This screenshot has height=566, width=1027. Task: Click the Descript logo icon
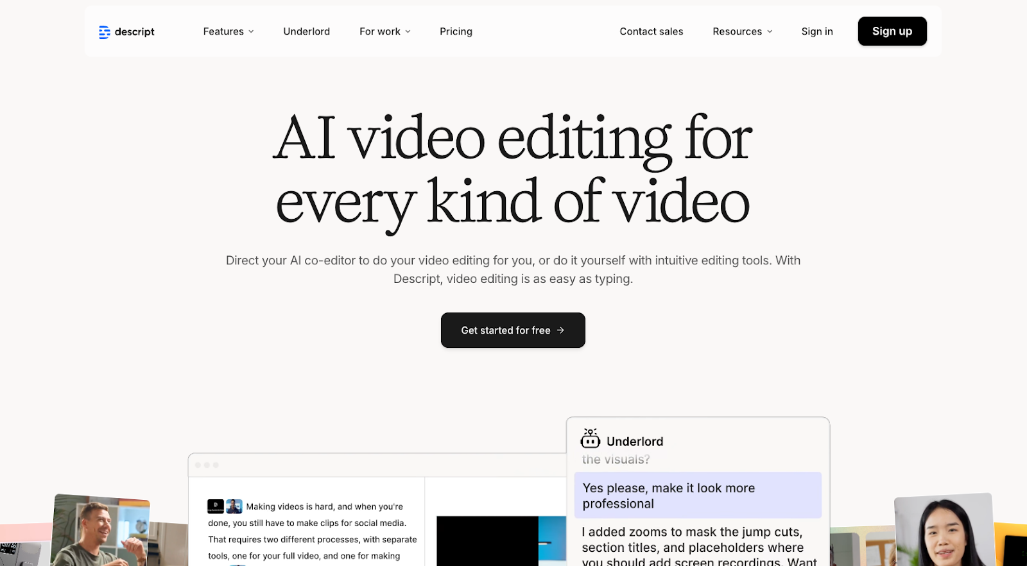click(104, 32)
